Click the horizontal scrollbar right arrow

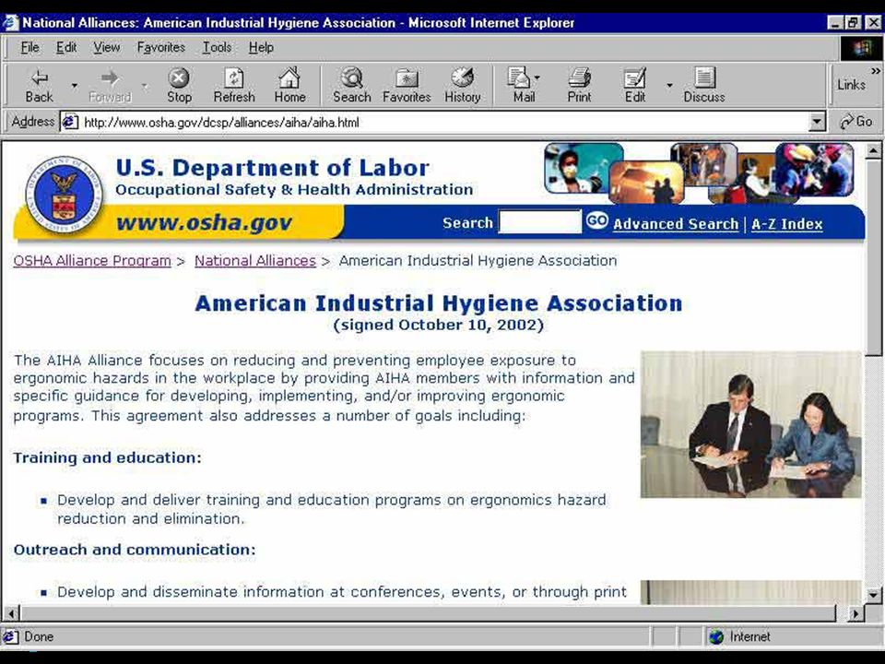[855, 613]
